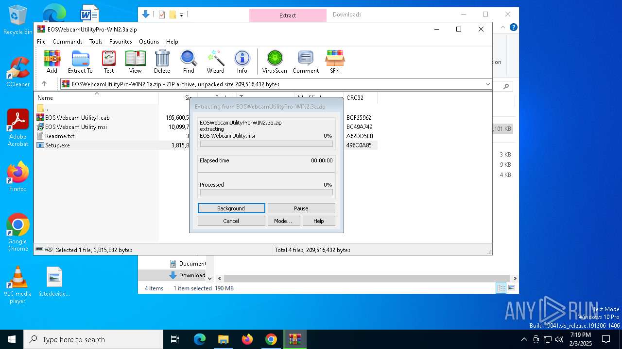
Task: Open the Options menu
Action: [x=149, y=42]
